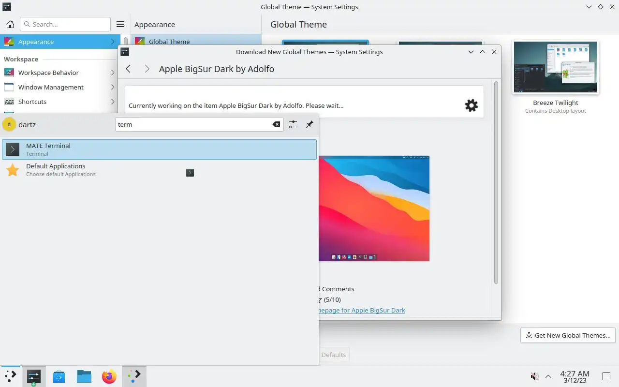Screen dimensions: 619x387
Task: Click the dialog's window icon in title bar
Action: pyautogui.click(x=125, y=52)
